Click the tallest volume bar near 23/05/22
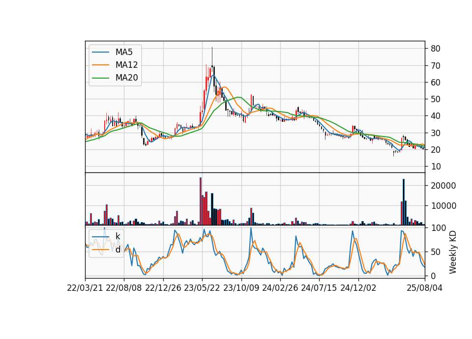 point(201,201)
